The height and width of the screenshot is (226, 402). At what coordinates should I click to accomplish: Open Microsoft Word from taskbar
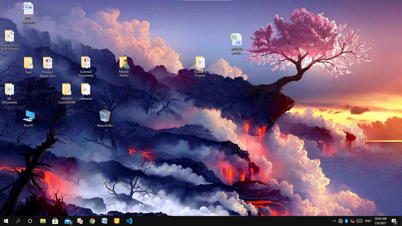[105, 221]
